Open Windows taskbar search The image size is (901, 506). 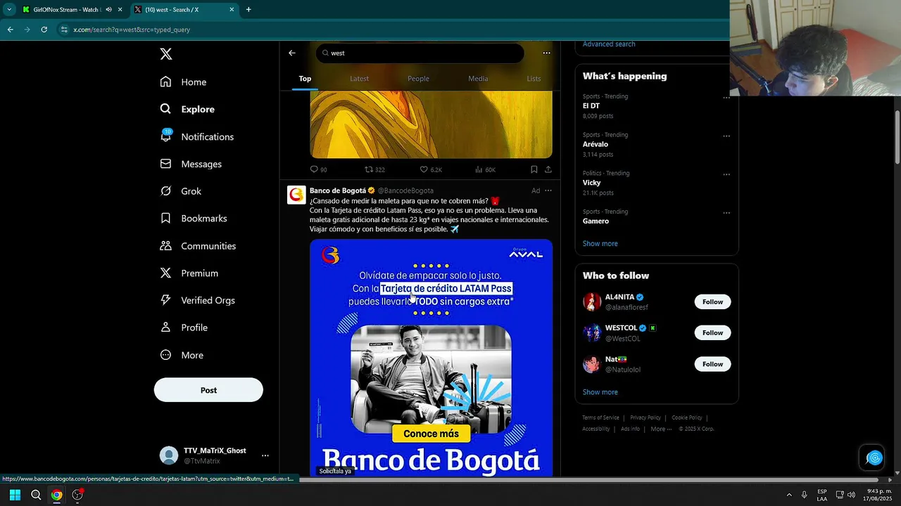click(x=36, y=495)
